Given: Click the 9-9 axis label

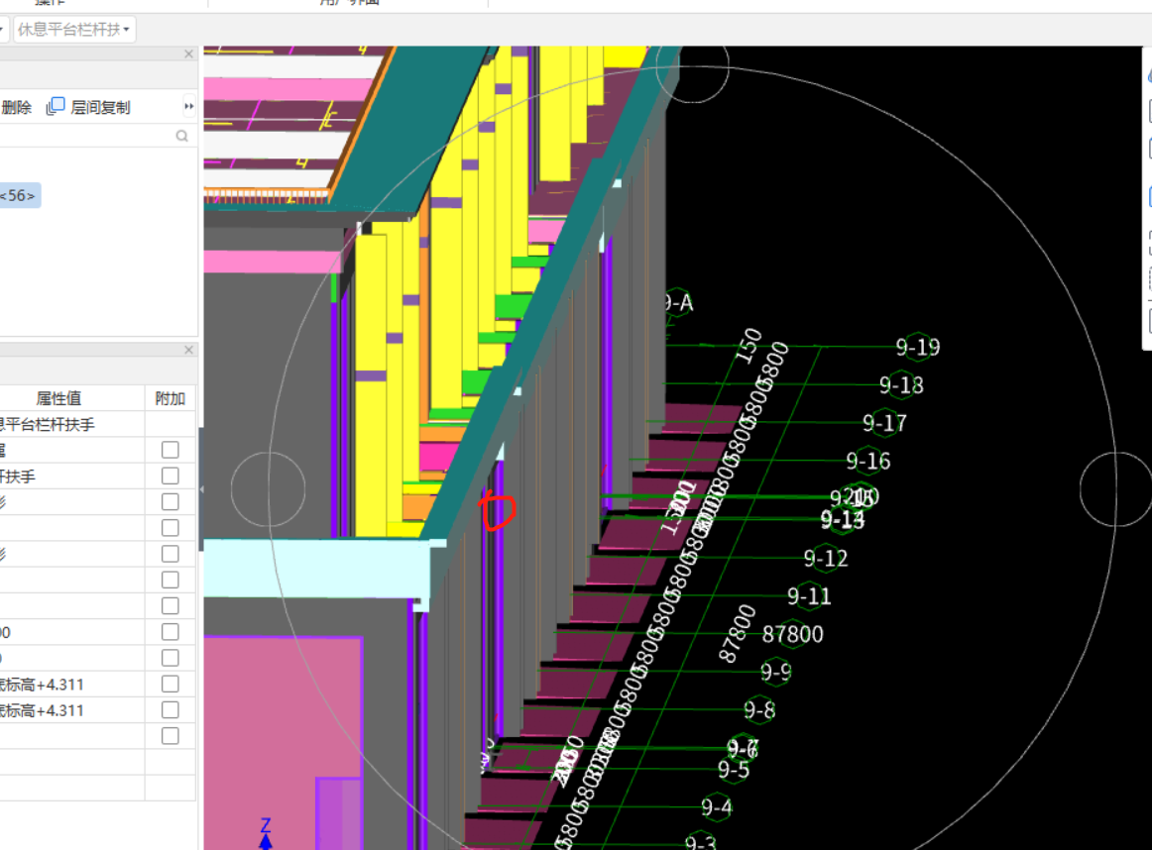Looking at the screenshot, I should coord(776,673).
